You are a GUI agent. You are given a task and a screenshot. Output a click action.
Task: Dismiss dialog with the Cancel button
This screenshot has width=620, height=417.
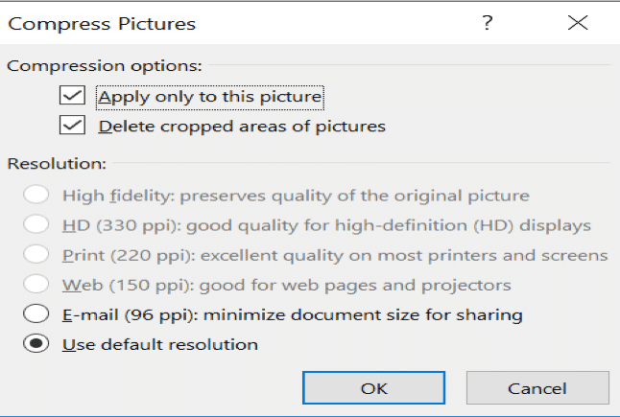537,388
